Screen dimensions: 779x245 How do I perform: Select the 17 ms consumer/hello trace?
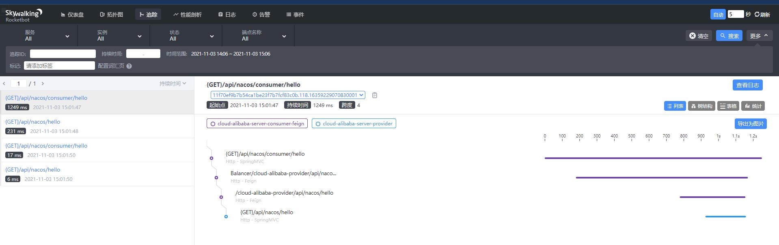click(97, 150)
